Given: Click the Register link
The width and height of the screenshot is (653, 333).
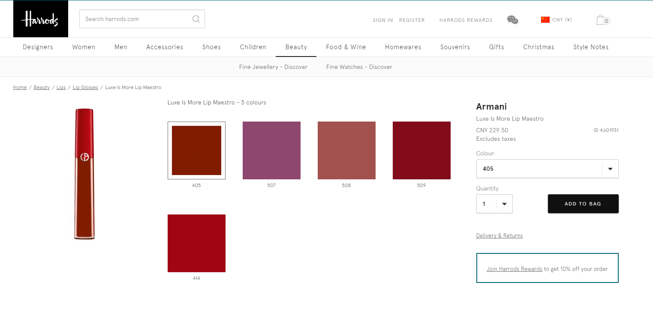Looking at the screenshot, I should click(412, 20).
